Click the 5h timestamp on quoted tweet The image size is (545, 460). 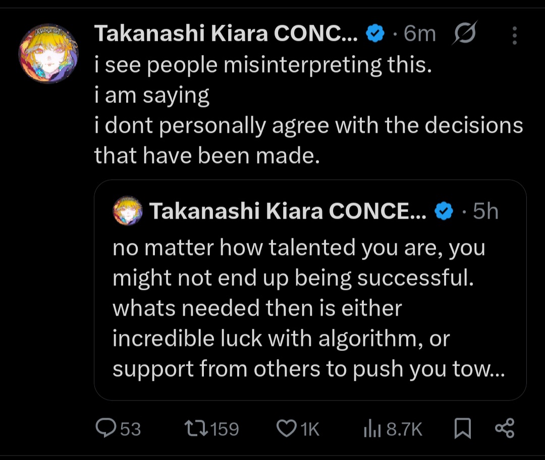point(485,212)
